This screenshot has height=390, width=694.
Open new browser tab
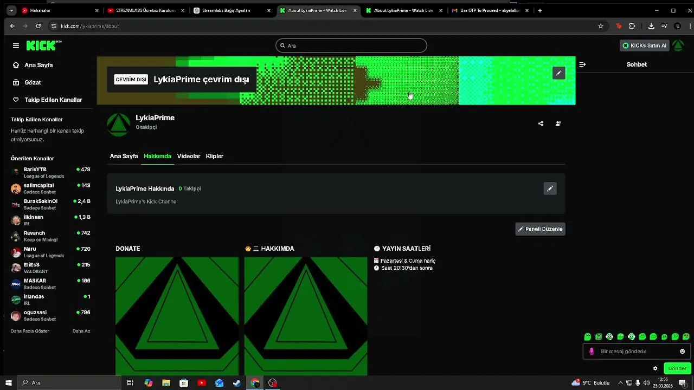click(x=539, y=10)
